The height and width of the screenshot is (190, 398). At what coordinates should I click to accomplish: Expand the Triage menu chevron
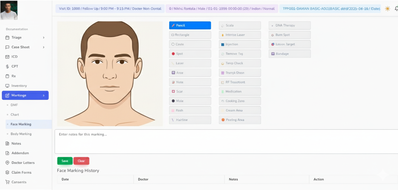click(44, 38)
